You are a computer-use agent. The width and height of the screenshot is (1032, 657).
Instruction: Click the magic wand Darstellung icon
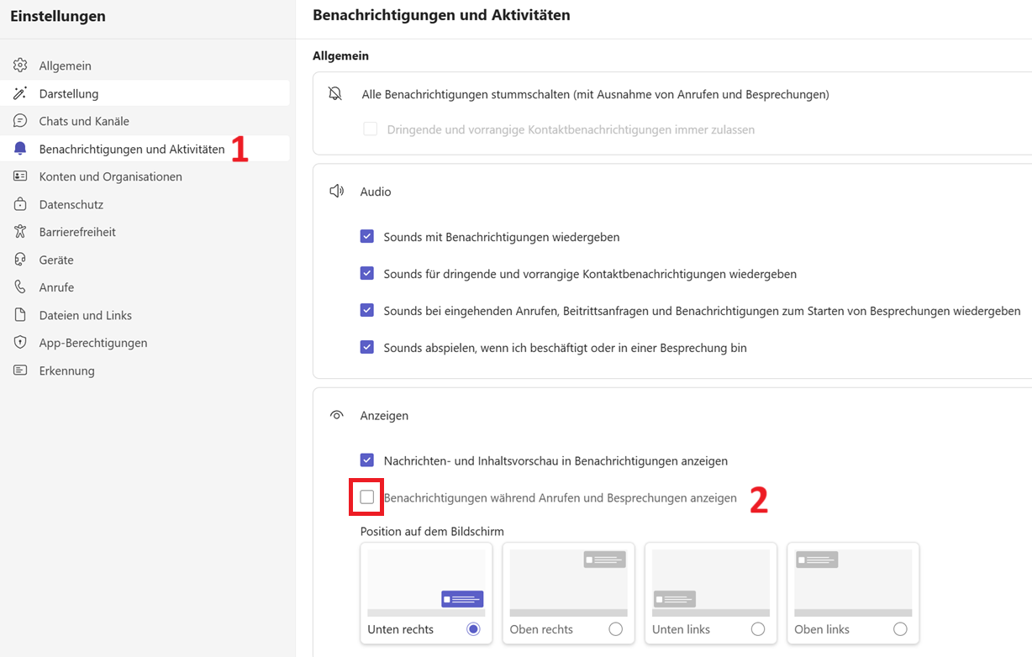click(20, 93)
